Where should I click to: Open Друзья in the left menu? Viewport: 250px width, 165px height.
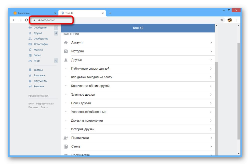point(38,33)
